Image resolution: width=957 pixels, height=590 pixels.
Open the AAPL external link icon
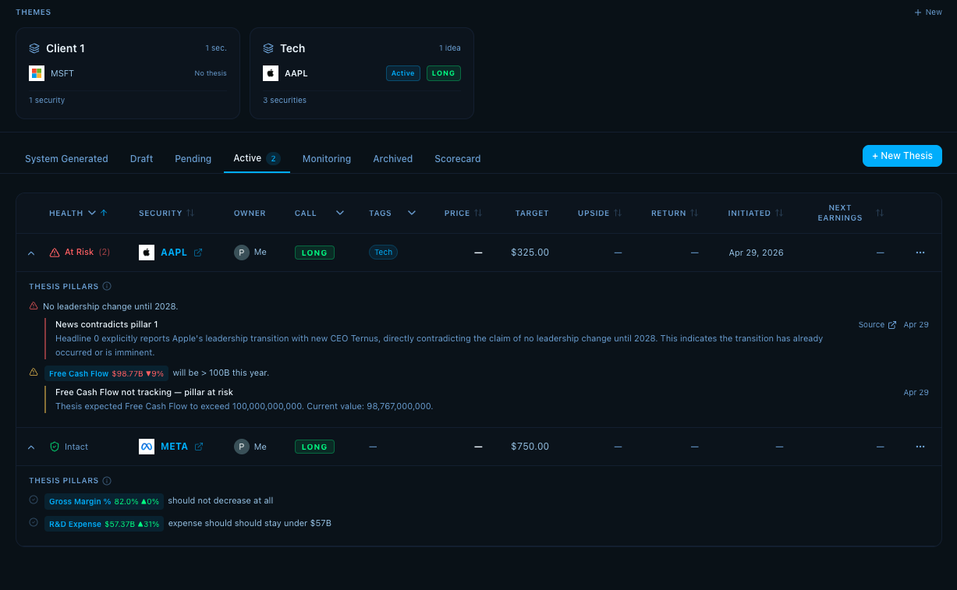point(198,253)
